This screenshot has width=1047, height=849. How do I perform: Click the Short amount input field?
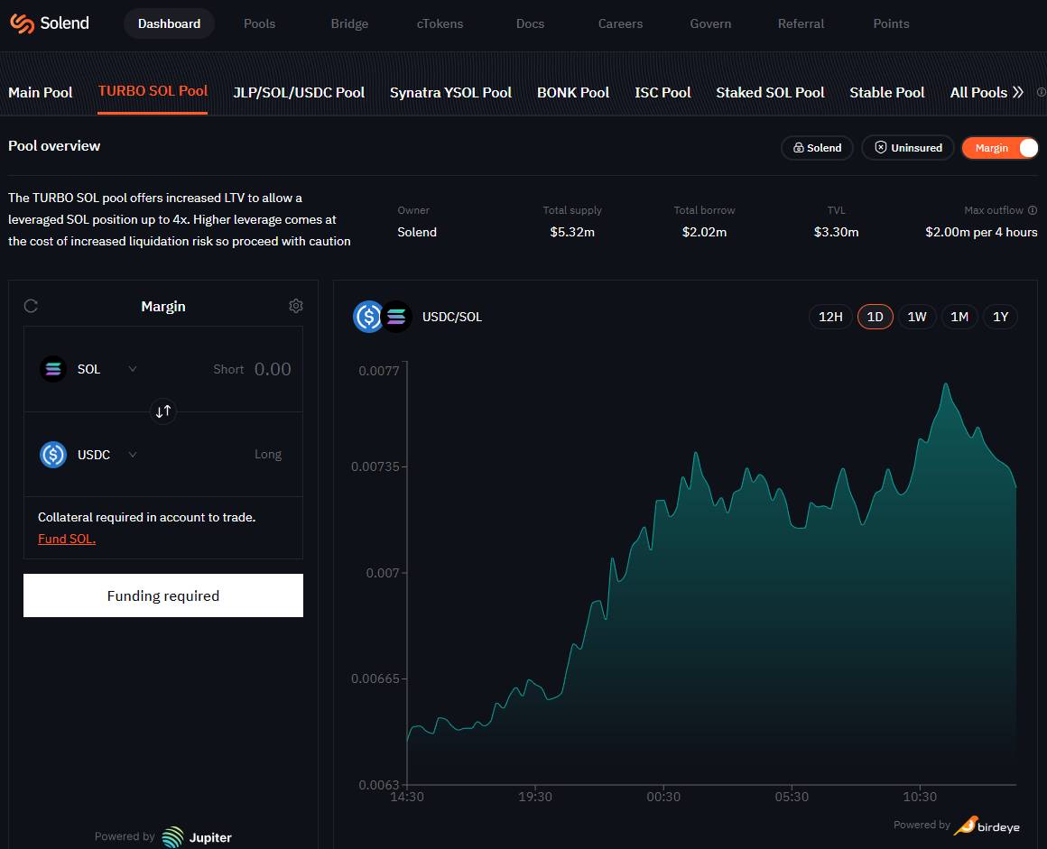(273, 369)
